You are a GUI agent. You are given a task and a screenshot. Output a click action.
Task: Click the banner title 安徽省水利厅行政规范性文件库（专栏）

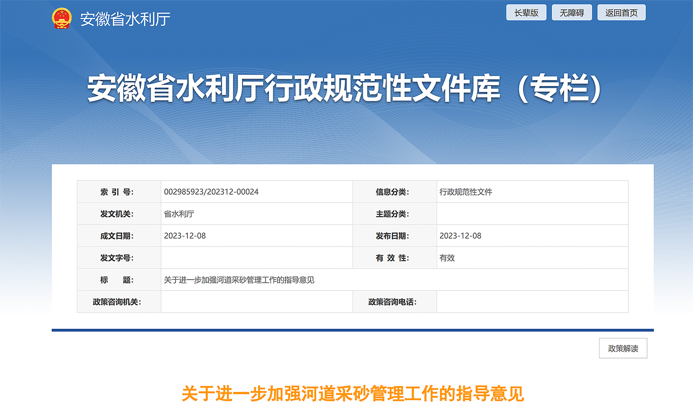[345, 90]
